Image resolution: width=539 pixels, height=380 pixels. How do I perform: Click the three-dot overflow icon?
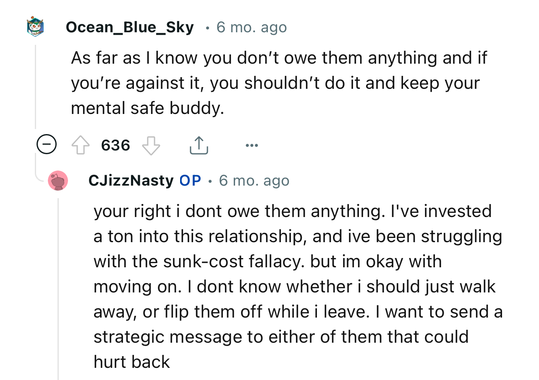pyautogui.click(x=252, y=145)
